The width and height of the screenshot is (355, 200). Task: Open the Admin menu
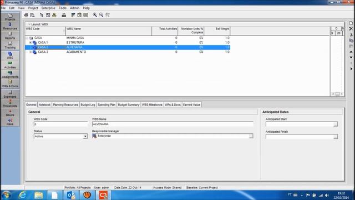74,8
